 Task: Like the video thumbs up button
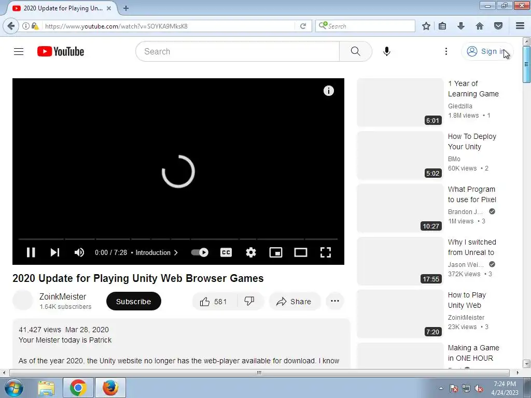coord(214,301)
